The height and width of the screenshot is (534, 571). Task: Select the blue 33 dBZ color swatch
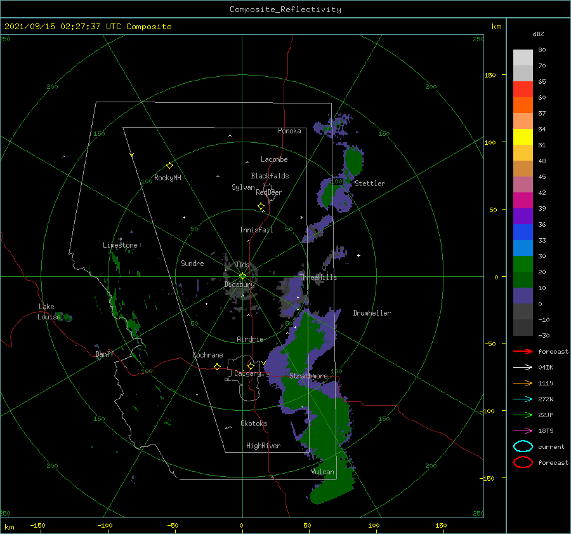523,232
